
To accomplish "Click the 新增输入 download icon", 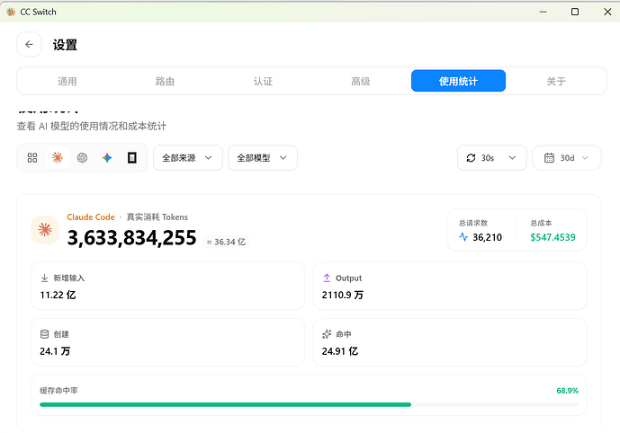I will (44, 278).
